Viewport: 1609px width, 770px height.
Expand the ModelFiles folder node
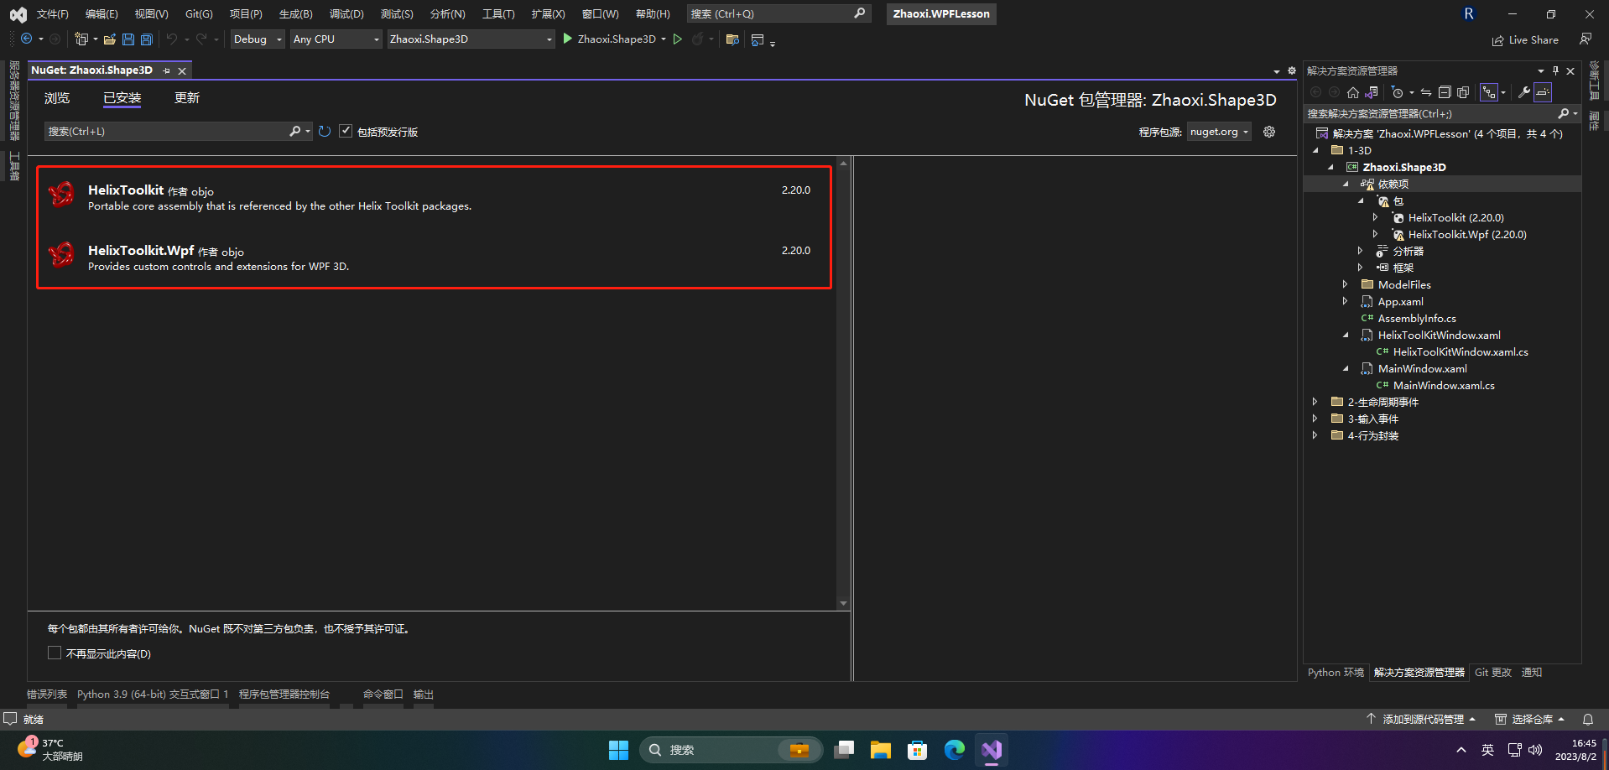[1346, 284]
